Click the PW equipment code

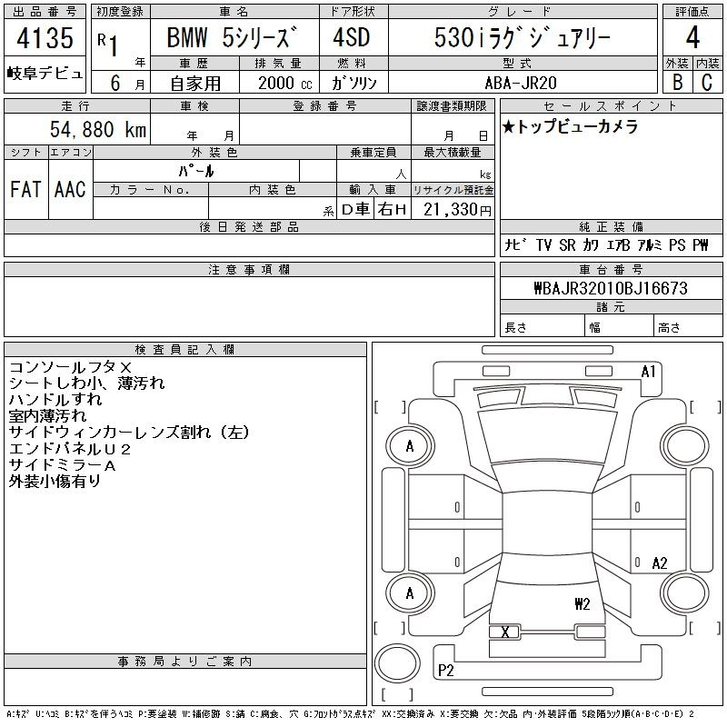point(701,244)
